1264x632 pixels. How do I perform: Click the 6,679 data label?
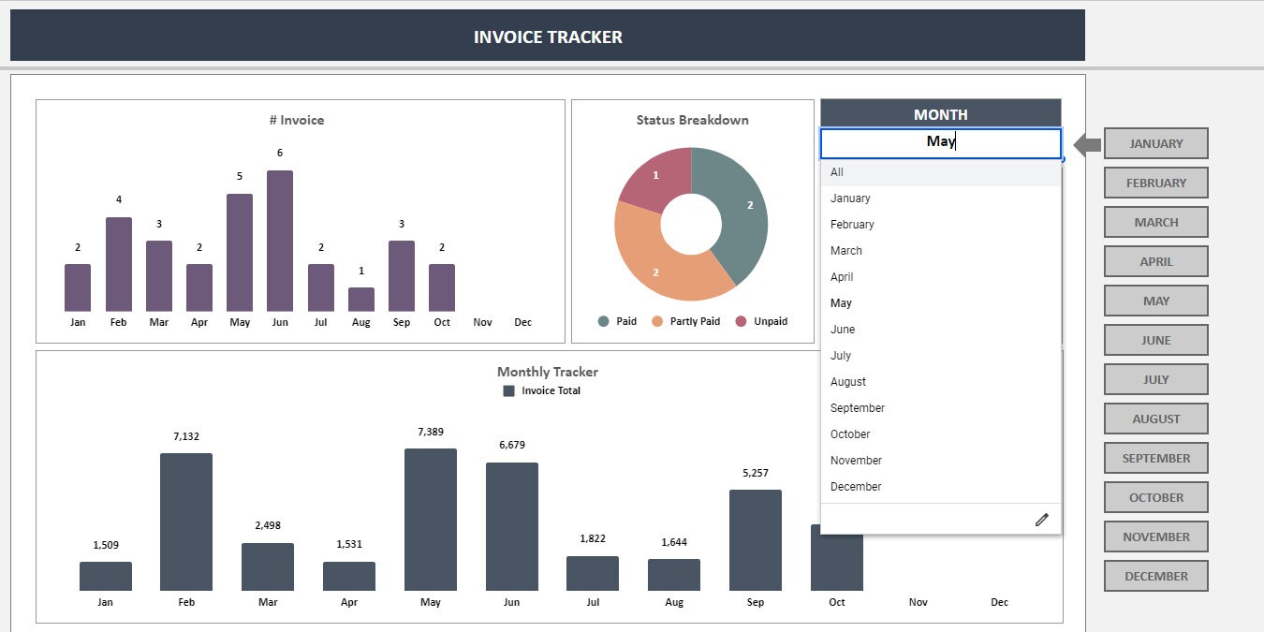tap(512, 445)
